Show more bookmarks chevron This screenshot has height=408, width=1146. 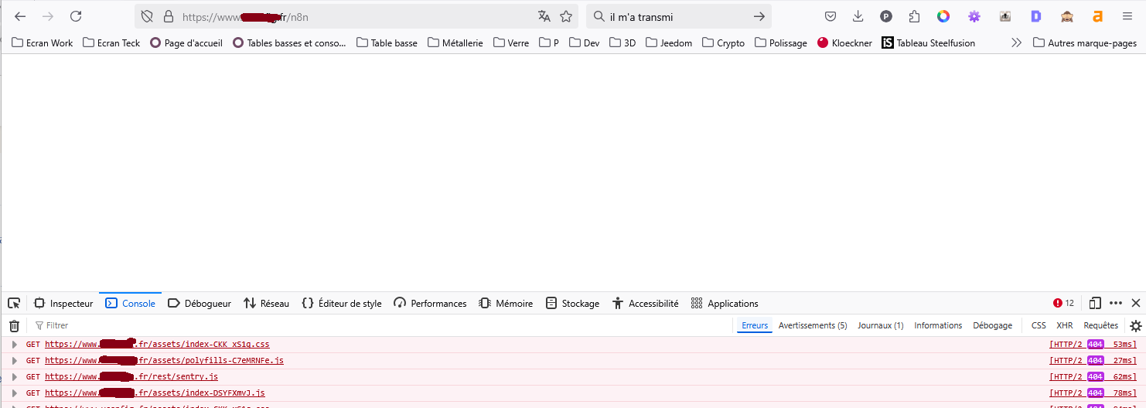(x=1016, y=43)
